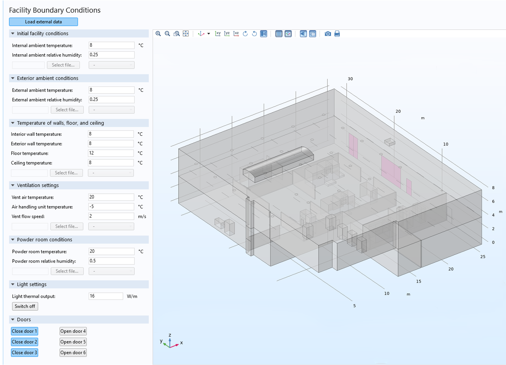Open door 5 in the Doors panel
Screen dimensions: 506x365
coord(73,342)
